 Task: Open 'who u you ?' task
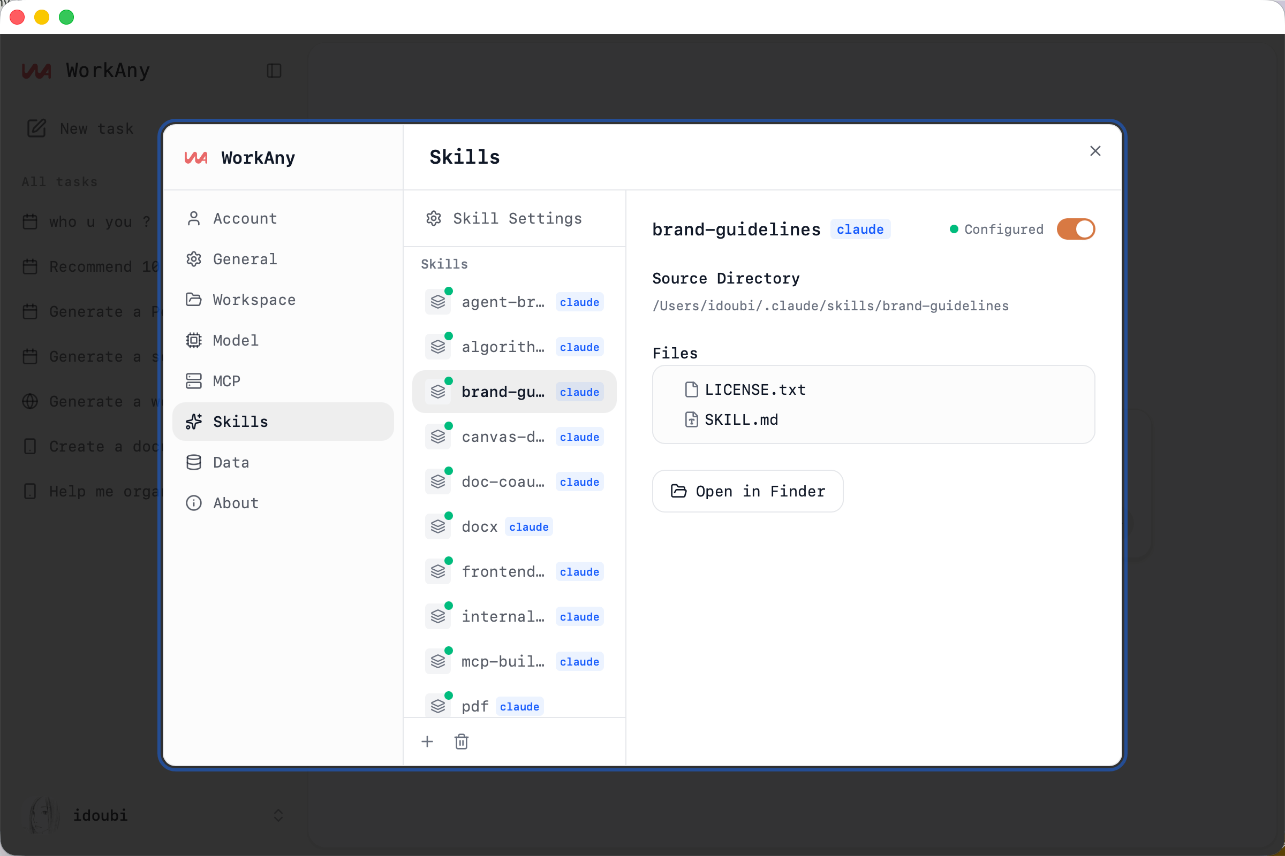click(87, 221)
